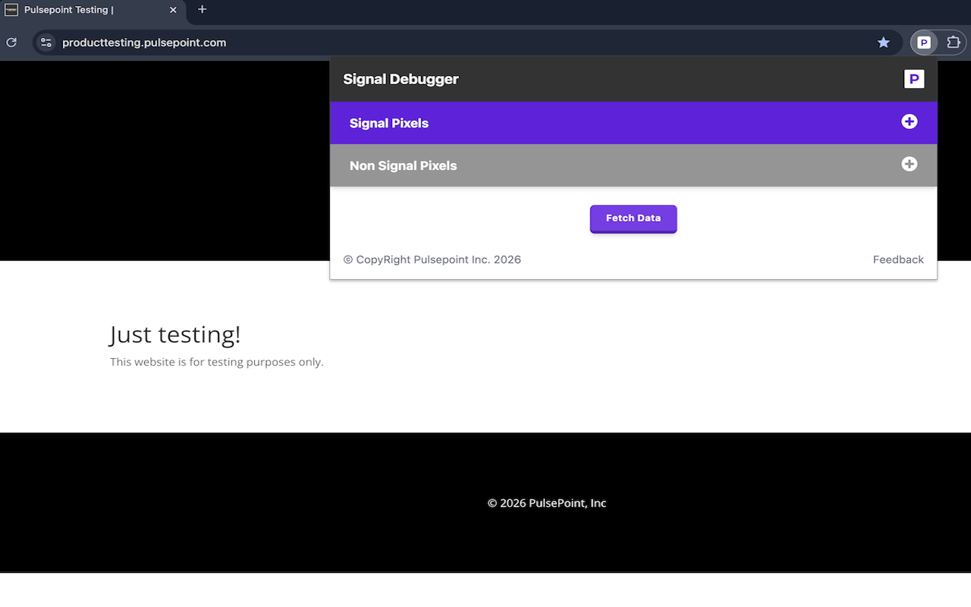The image size is (971, 607).
Task: Open the Feedback link
Action: (x=898, y=259)
